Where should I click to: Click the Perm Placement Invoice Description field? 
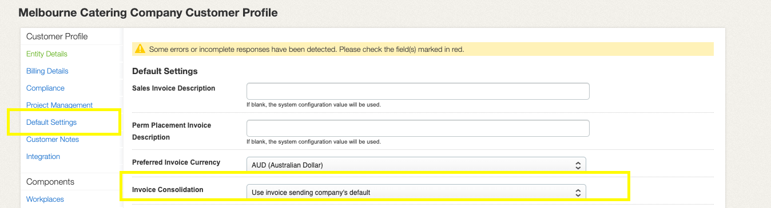418,128
